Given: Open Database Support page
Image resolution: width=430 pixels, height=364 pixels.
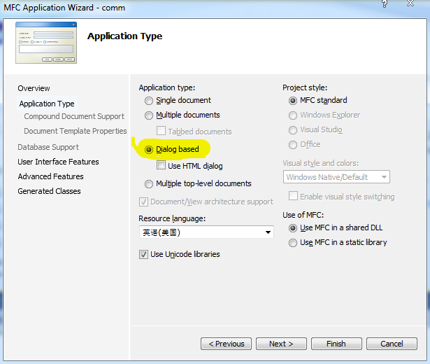Looking at the screenshot, I should (48, 147).
